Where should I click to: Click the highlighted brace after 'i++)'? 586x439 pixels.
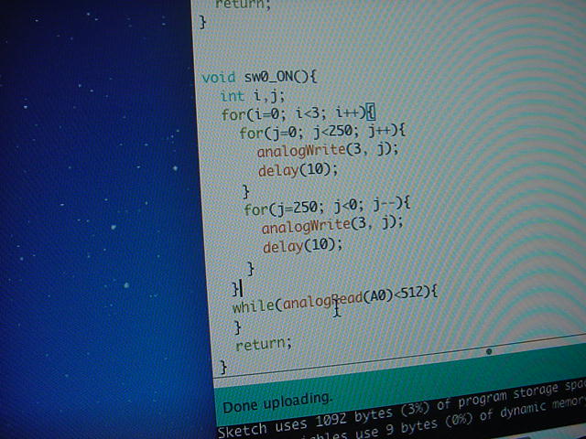click(371, 112)
